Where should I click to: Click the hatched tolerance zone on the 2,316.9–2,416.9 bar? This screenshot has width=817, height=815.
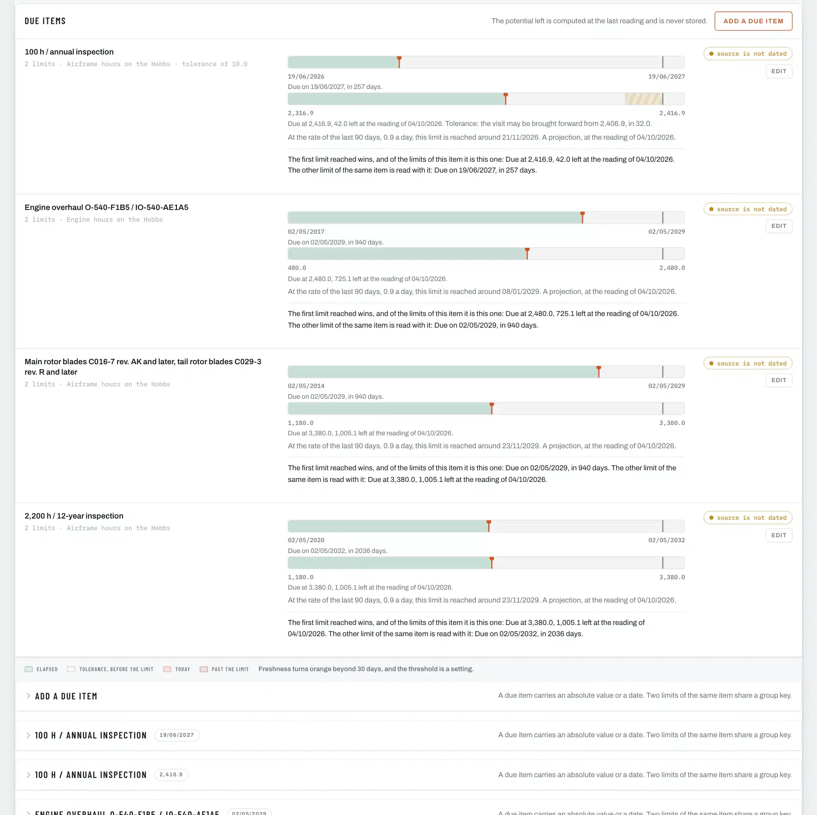tap(644, 99)
